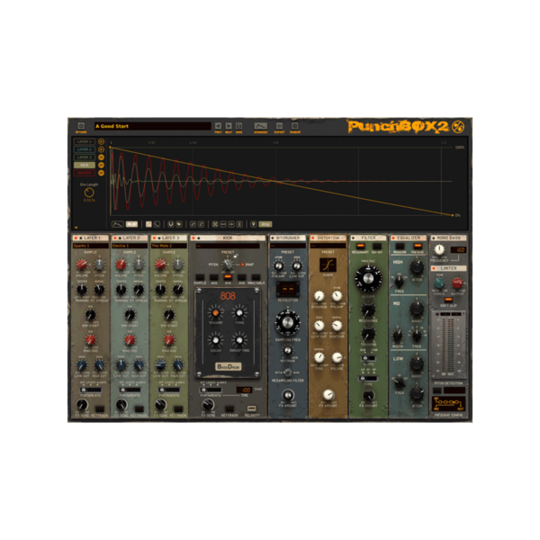This screenshot has height=540, width=540.
Task: Select the Layer 3 envelope tab
Action: (x=85, y=157)
